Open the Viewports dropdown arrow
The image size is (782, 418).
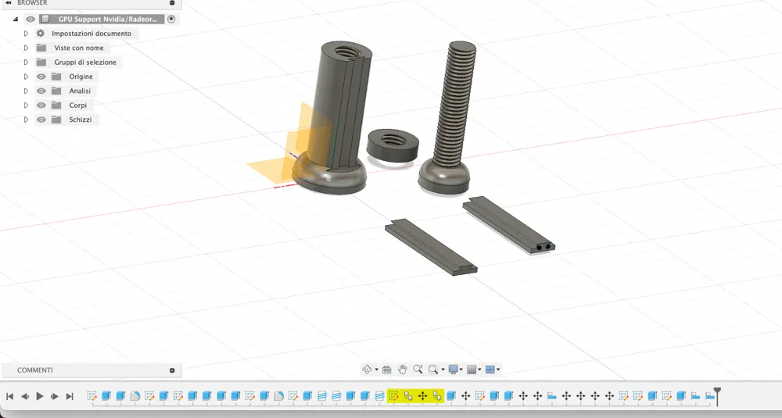497,370
